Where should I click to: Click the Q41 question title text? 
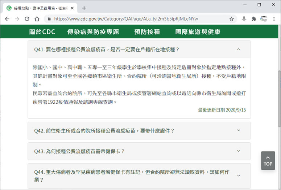[107, 49]
